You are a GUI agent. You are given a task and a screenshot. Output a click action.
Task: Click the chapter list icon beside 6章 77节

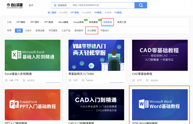tap(6, 80)
